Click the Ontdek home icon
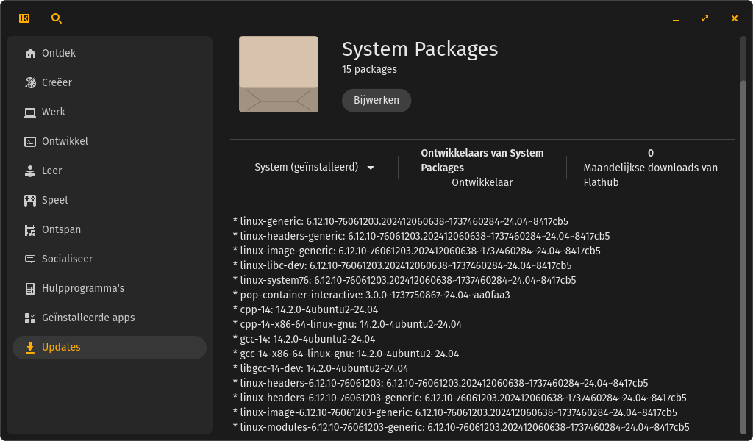The image size is (753, 441). point(30,54)
